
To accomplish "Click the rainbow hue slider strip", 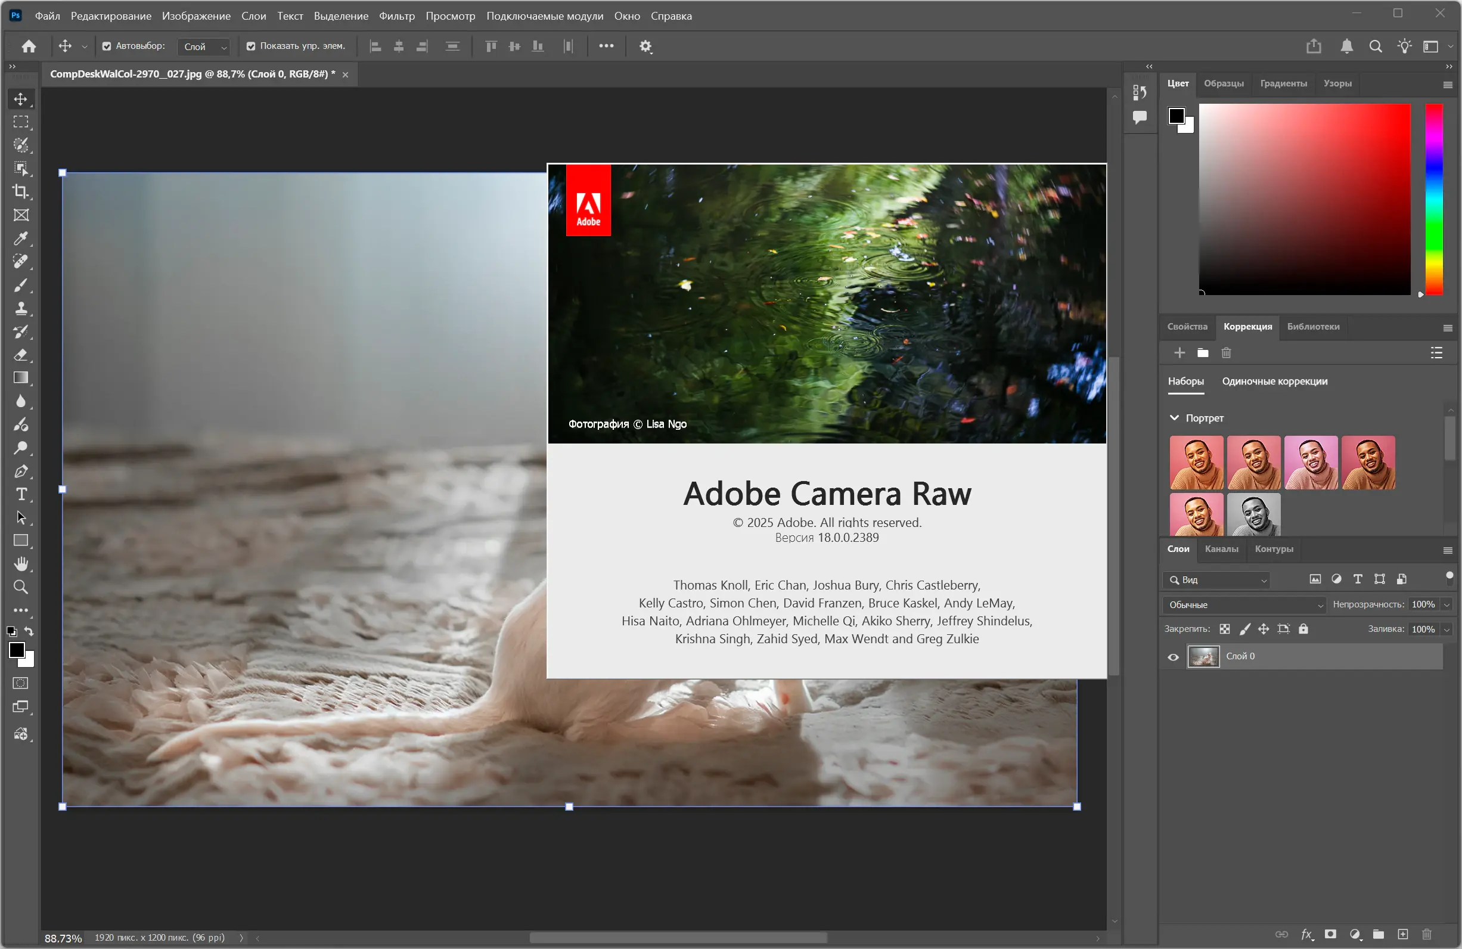I will click(1433, 199).
